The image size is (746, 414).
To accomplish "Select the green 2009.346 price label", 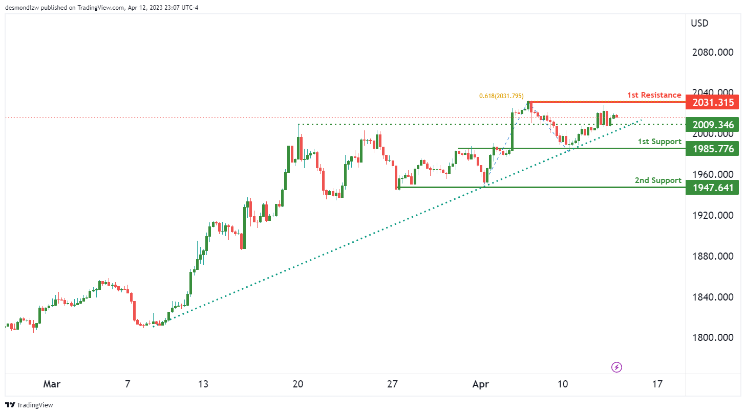I will (713, 125).
